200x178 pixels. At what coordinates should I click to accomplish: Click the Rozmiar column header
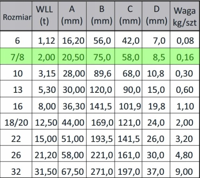(16, 16)
